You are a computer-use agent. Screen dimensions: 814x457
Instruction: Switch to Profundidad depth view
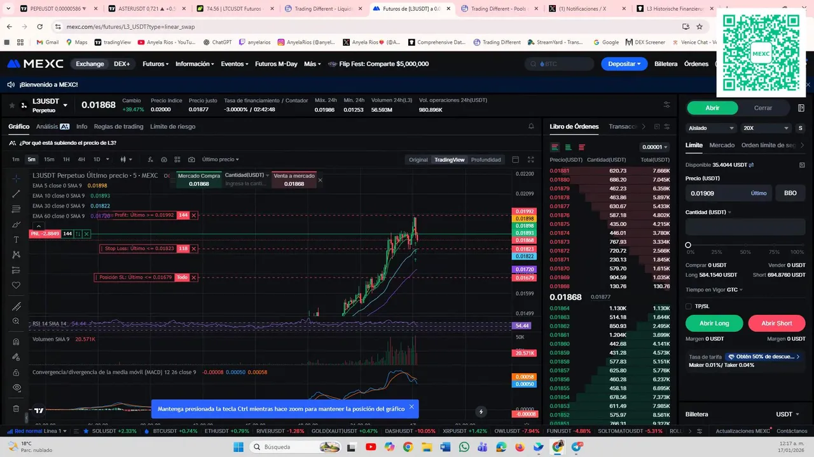pos(486,160)
